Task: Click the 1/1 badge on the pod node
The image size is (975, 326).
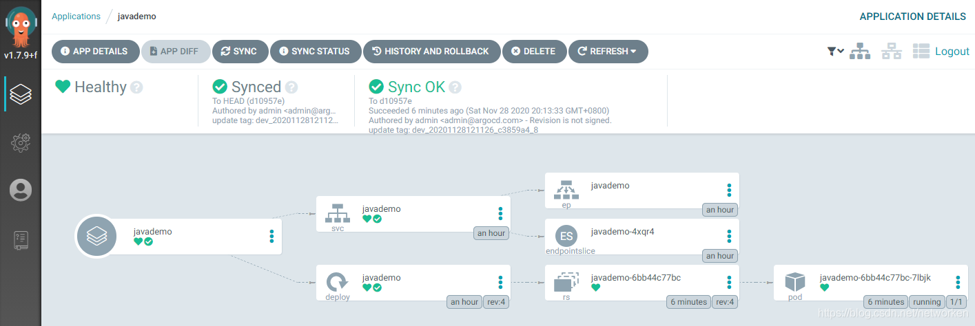Action: [x=956, y=302]
